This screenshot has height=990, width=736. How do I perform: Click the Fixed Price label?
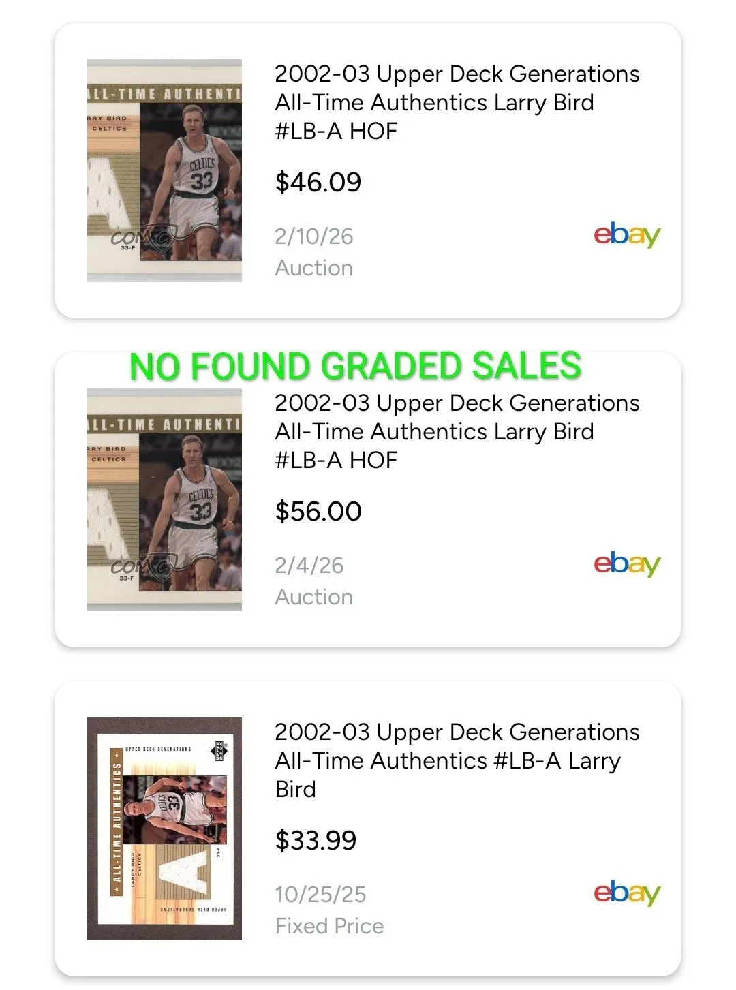pos(330,926)
